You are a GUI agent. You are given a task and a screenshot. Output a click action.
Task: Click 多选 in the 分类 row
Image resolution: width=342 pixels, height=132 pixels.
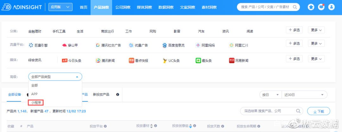(x=294, y=30)
